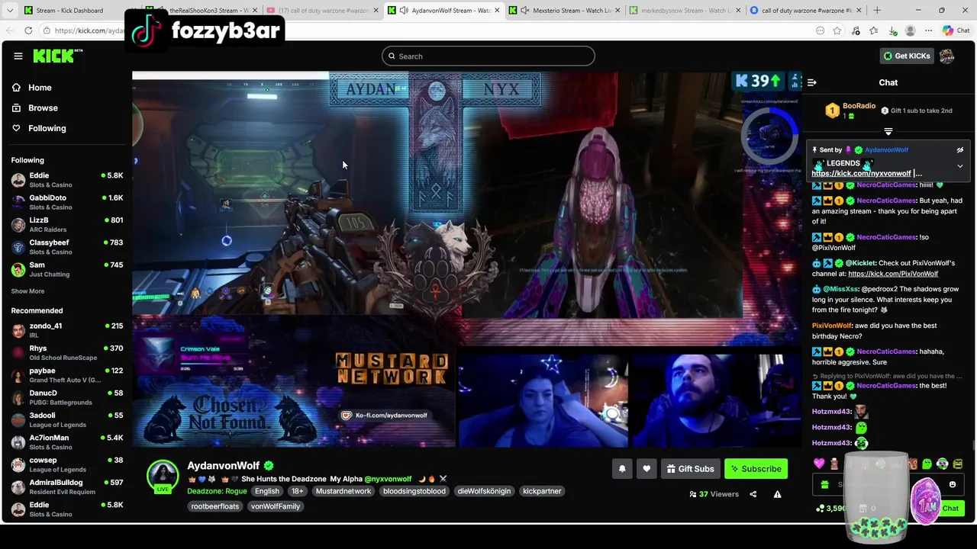Open 3adooli League of Legends channel
The image size is (977, 549).
67,420
